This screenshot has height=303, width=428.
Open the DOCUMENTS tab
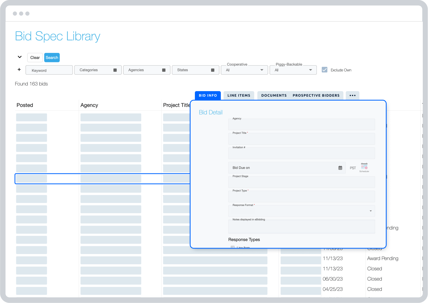(x=273, y=95)
